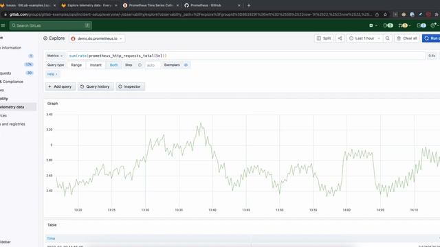Click the Graph panel title
This screenshot has height=247, width=440.
(52, 104)
